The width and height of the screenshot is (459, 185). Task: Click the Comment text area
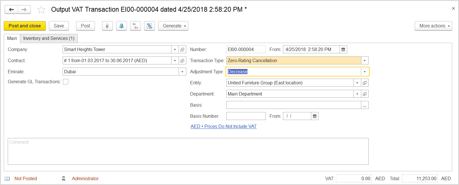(188, 151)
